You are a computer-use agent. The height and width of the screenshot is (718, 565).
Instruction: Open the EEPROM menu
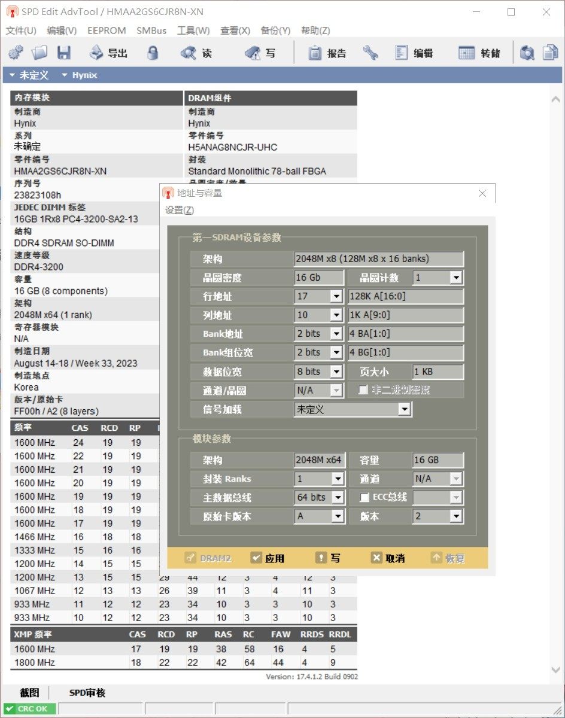coord(107,31)
